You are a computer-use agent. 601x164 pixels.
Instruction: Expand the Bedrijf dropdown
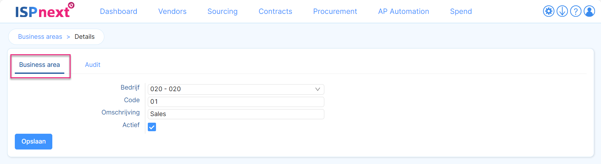tap(236, 89)
